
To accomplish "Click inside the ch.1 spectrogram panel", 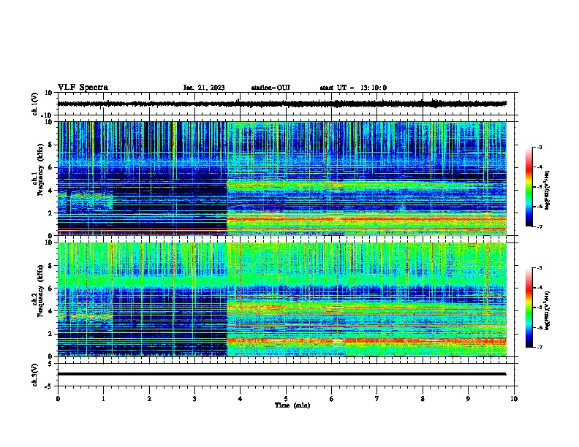I will click(x=281, y=178).
